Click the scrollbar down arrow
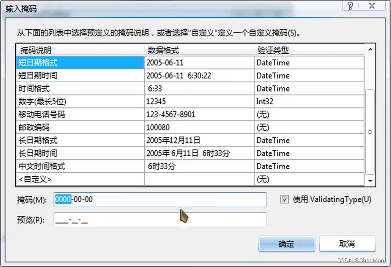This screenshot has height=267, width=391. click(369, 180)
